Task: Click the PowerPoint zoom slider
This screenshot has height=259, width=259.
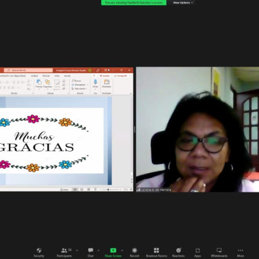Action: (110, 189)
